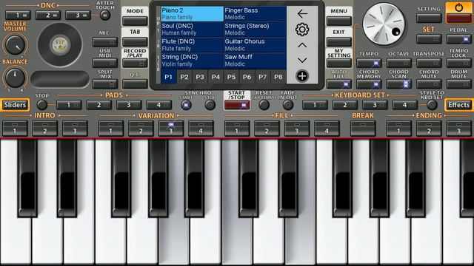The height and width of the screenshot is (266, 474).
Task: Select Finger Bass sound
Action: tap(255, 14)
